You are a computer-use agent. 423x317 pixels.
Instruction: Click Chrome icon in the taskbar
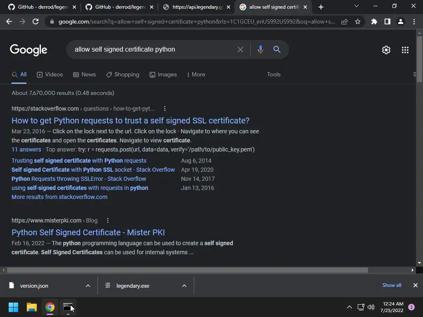[x=50, y=307]
